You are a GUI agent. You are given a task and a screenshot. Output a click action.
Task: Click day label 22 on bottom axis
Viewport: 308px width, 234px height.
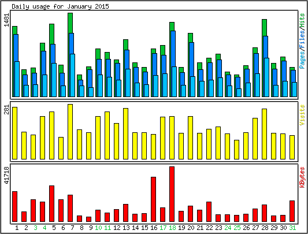pos(209,228)
